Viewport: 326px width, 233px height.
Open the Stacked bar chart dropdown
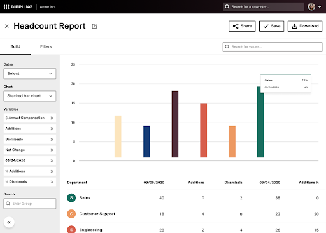[30, 96]
